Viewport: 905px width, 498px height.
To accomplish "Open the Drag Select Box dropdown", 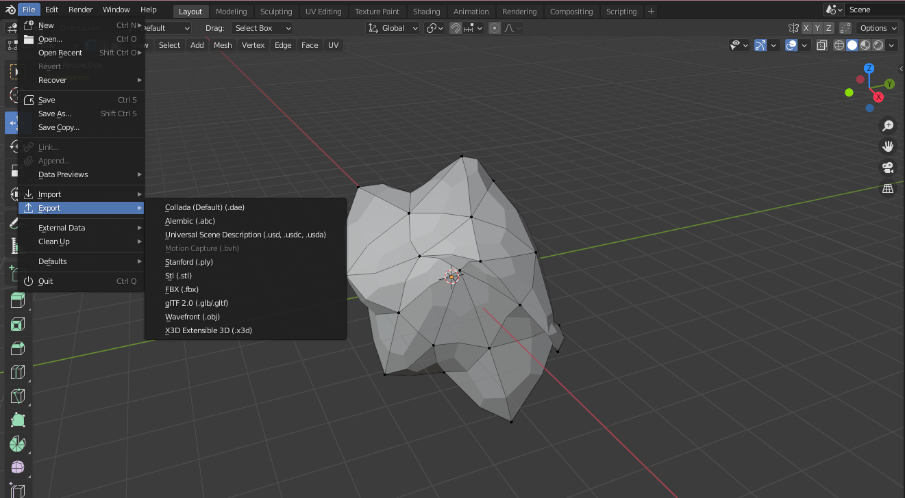I will coord(262,28).
